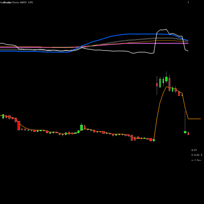Click the large red candle on the left side of the chart

tap(19, 126)
